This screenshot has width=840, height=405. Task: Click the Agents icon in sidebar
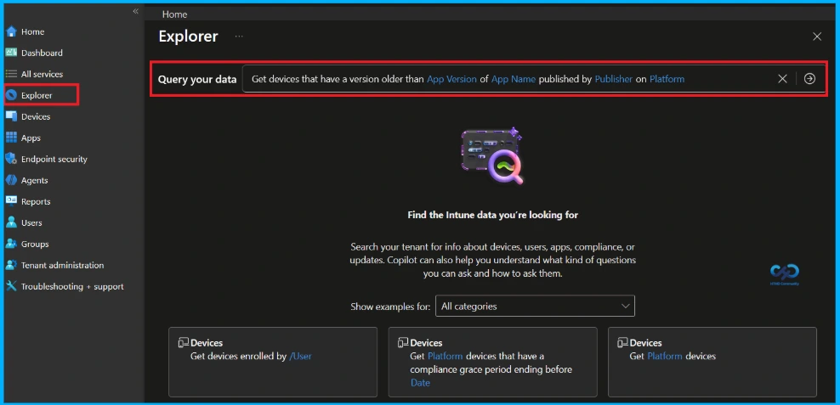pos(11,180)
